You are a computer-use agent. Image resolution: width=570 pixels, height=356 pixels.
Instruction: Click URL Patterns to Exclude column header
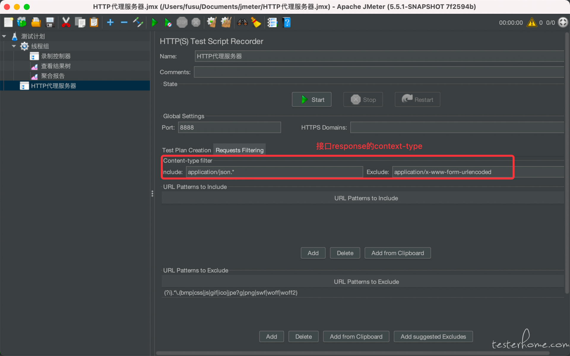point(363,282)
